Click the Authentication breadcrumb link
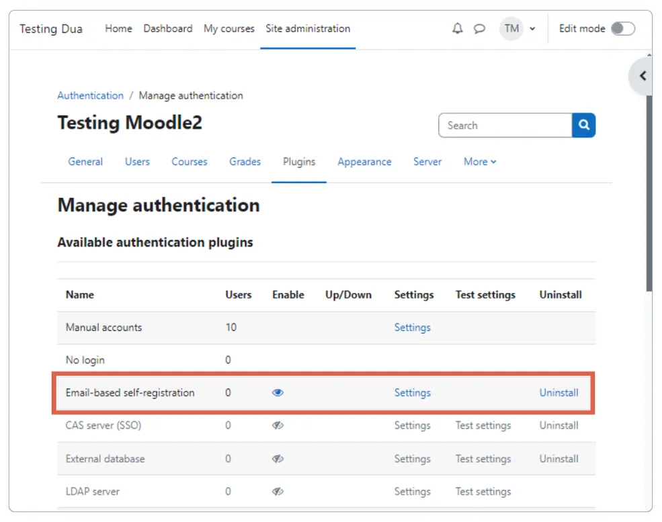Screen dimensions: 662x522 coord(90,95)
